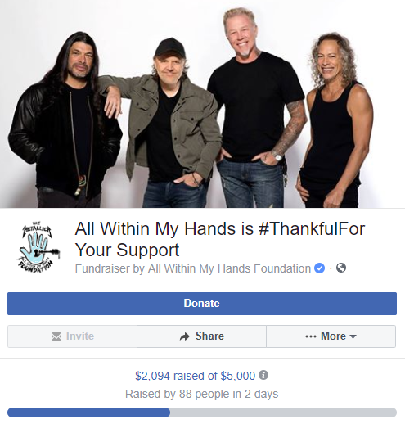Click the blue Donate button
This screenshot has width=405, height=424.
coord(202,304)
